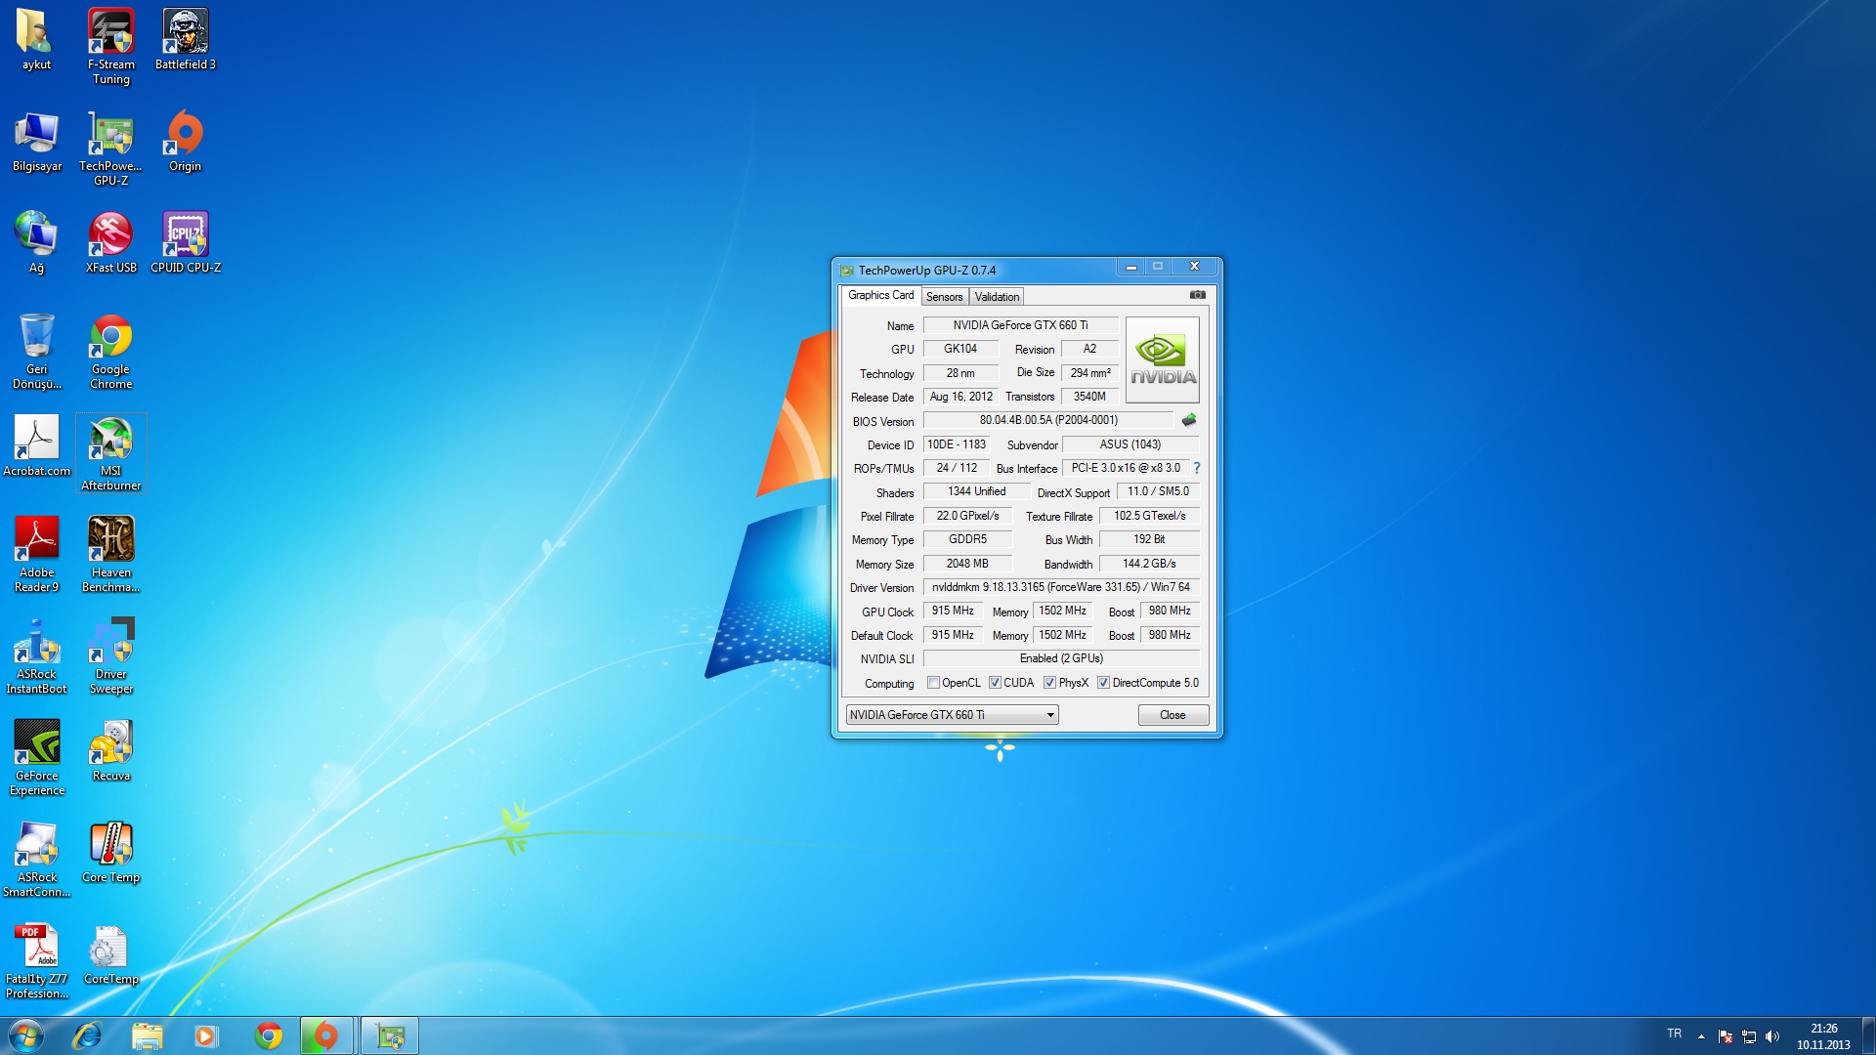Screen dimensions: 1876x1055
Task: Launch Core Temp shortcut with thermometer
Action: (111, 853)
